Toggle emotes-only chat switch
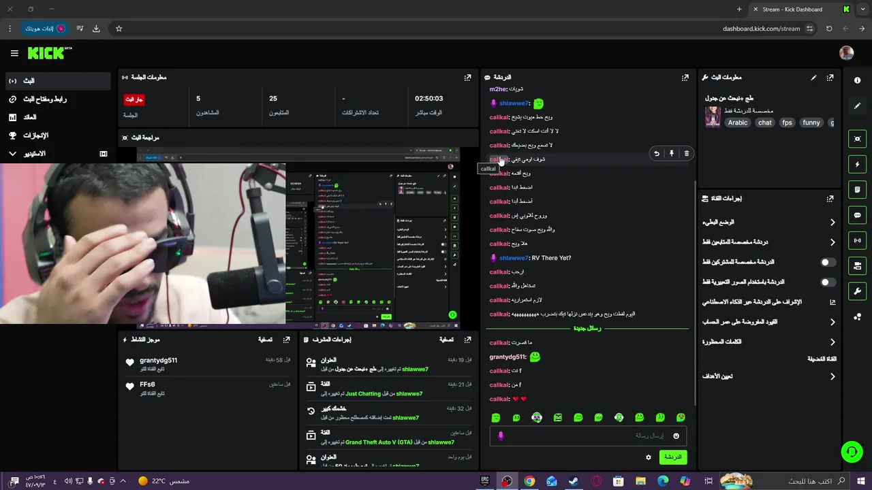This screenshot has width=872, height=490. click(x=828, y=282)
